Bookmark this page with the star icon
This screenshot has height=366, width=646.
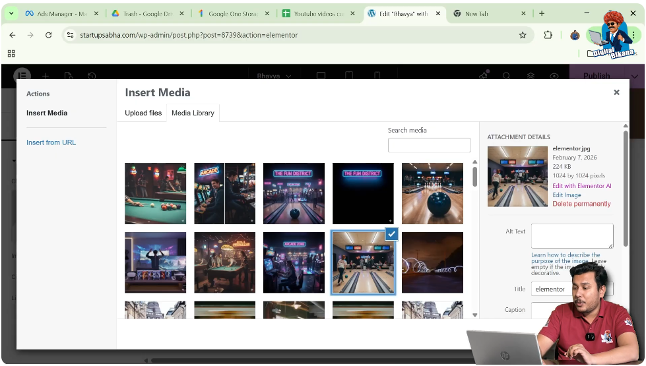(523, 35)
